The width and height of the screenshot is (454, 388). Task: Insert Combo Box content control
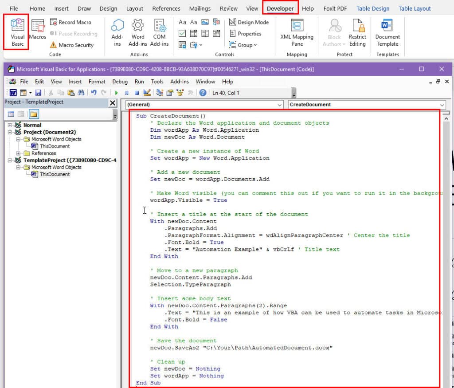pos(193,33)
